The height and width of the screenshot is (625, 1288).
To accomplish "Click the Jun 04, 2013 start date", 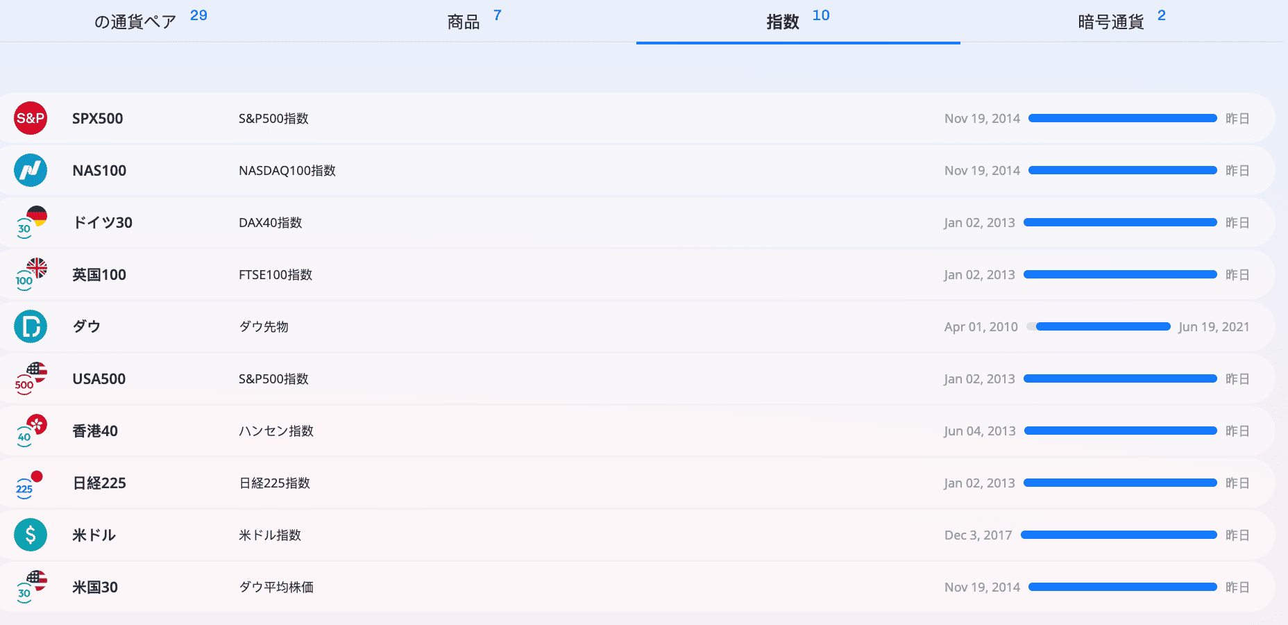I will [x=980, y=431].
